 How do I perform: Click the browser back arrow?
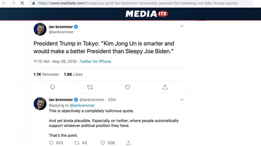click(x=4, y=3)
